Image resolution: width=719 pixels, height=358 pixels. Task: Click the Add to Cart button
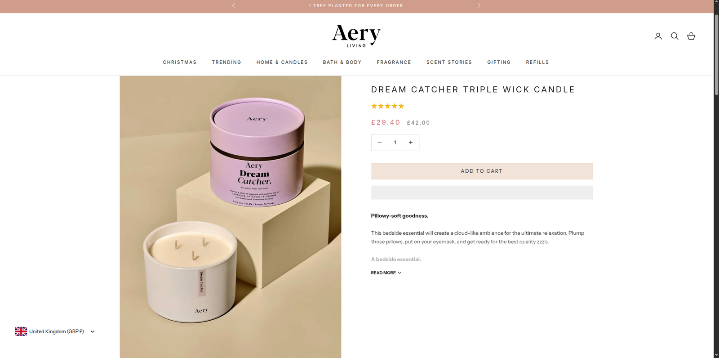pyautogui.click(x=482, y=171)
